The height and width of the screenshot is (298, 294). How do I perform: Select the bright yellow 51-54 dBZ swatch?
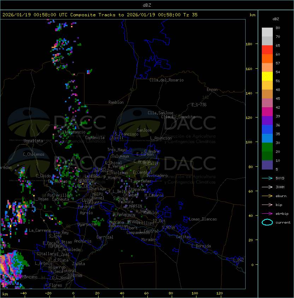tap(267, 76)
